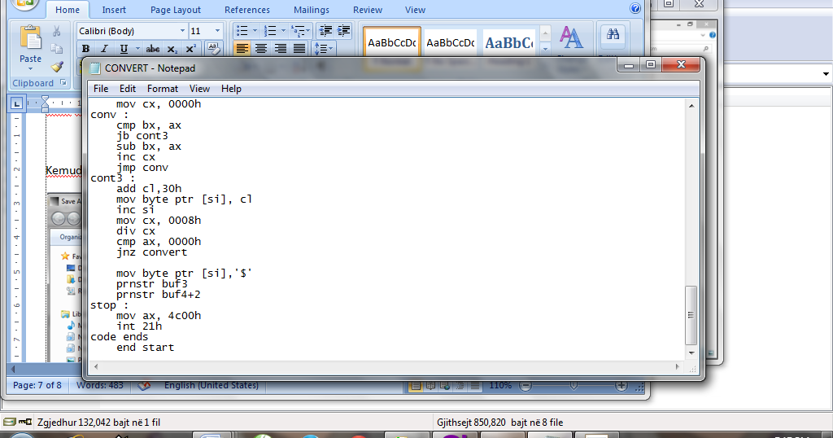Open the Bullets library dropdown arrow

point(255,31)
